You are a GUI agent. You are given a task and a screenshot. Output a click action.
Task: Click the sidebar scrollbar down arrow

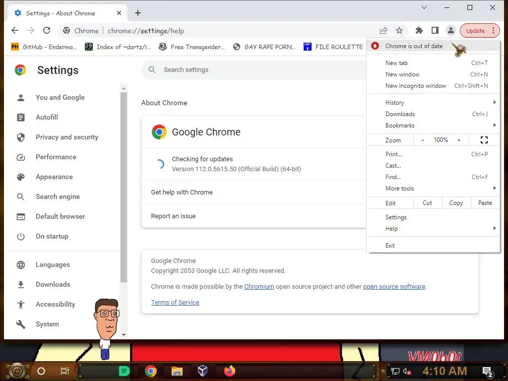pos(124,335)
